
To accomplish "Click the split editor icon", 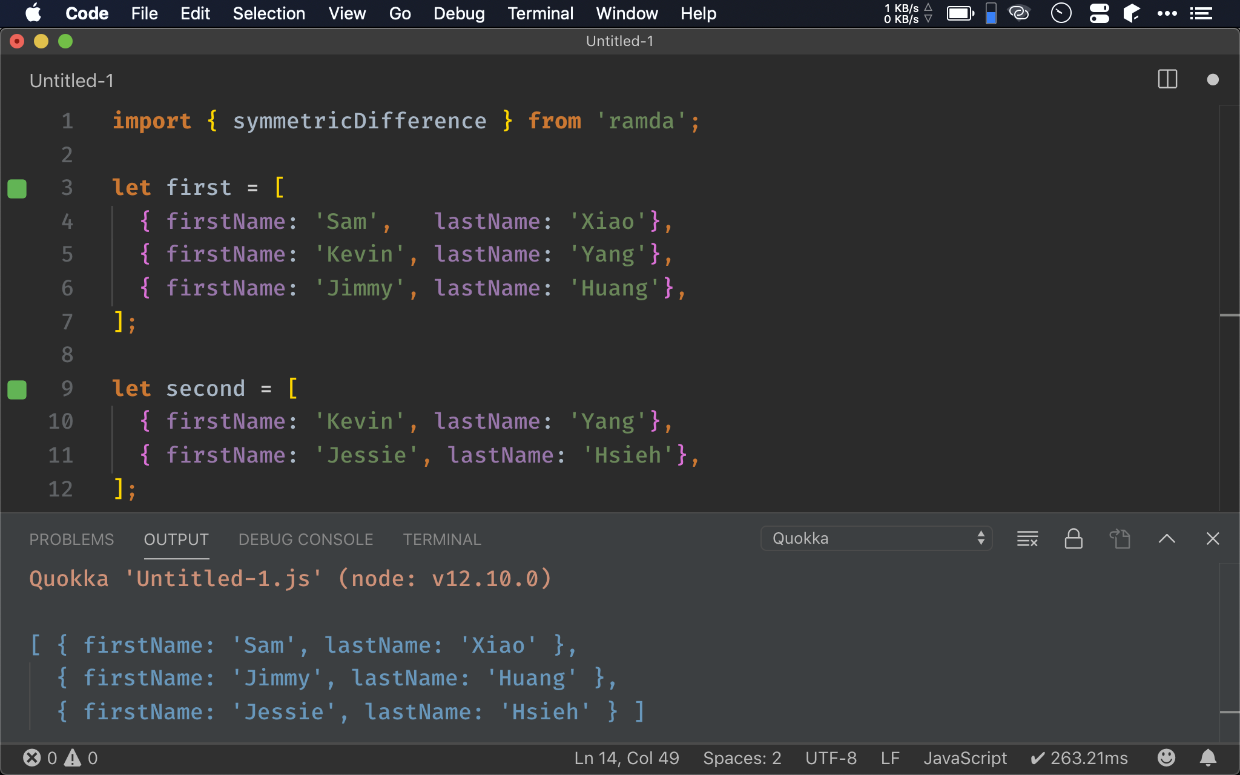I will (x=1167, y=79).
